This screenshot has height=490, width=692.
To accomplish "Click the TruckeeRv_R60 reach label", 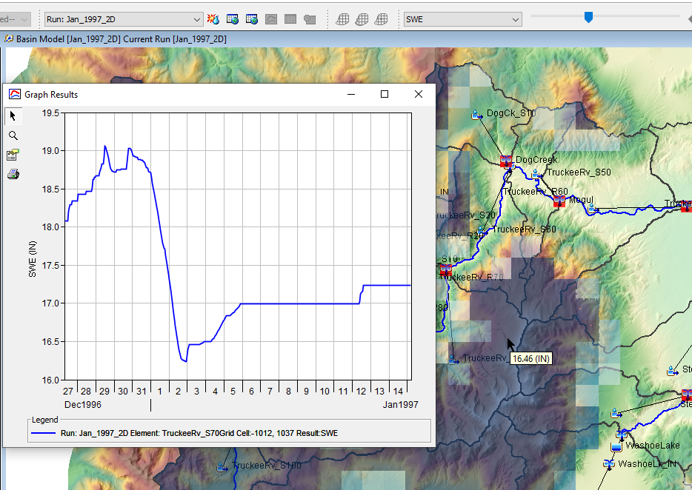I will 536,192.
